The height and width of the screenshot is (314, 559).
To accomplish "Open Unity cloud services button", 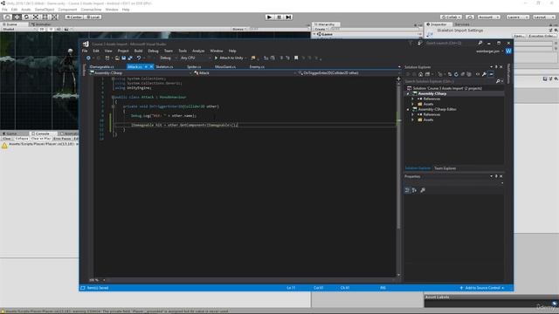I will [470, 17].
